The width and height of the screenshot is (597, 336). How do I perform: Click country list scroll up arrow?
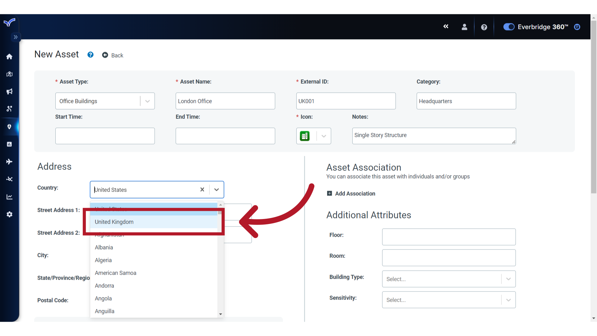221,205
